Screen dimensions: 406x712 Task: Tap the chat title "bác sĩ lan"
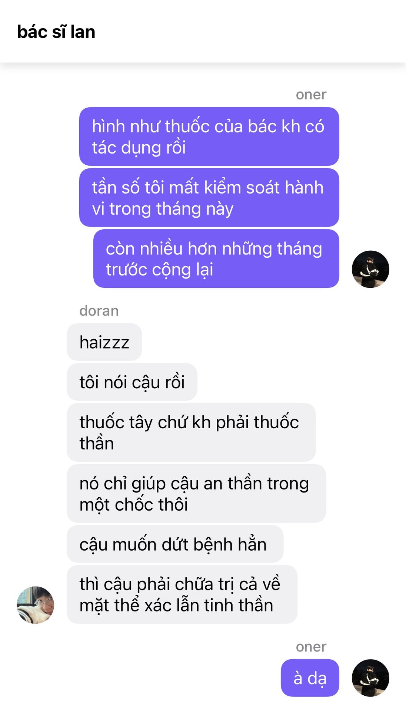tap(56, 32)
